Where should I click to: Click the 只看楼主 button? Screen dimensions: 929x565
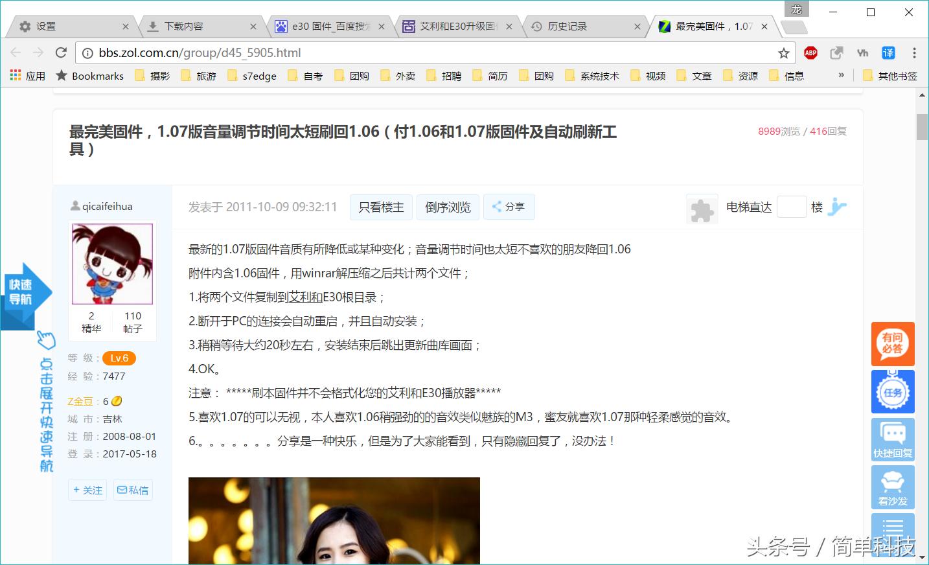381,207
